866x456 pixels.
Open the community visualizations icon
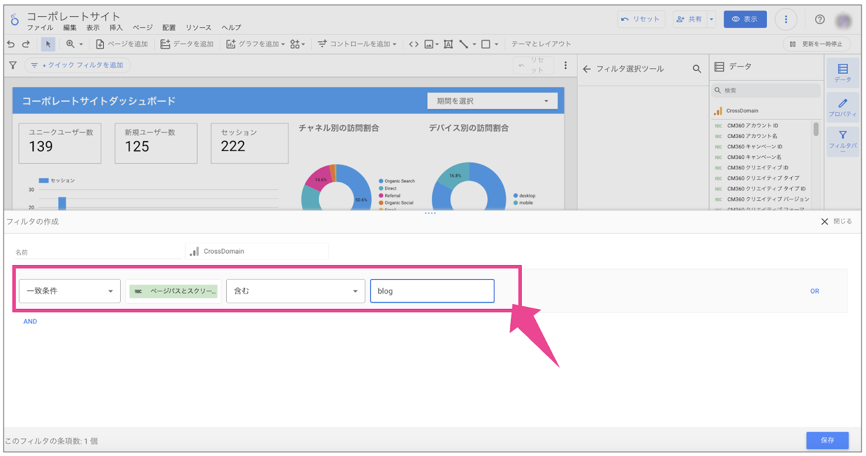pyautogui.click(x=296, y=44)
